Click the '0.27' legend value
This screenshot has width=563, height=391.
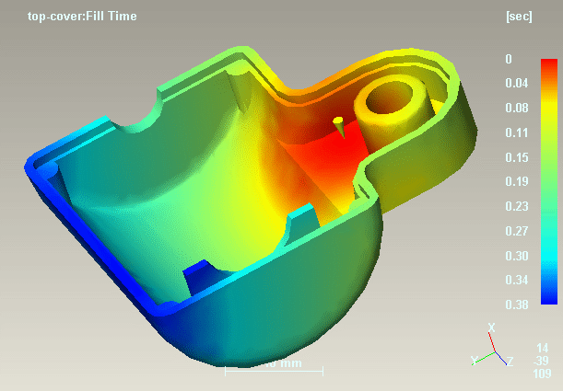tap(517, 231)
